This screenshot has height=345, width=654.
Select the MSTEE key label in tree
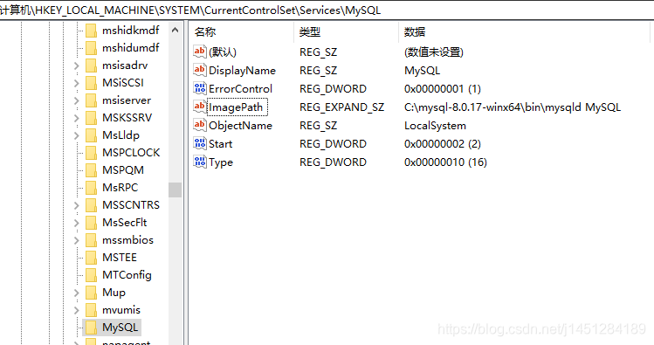click(120, 258)
